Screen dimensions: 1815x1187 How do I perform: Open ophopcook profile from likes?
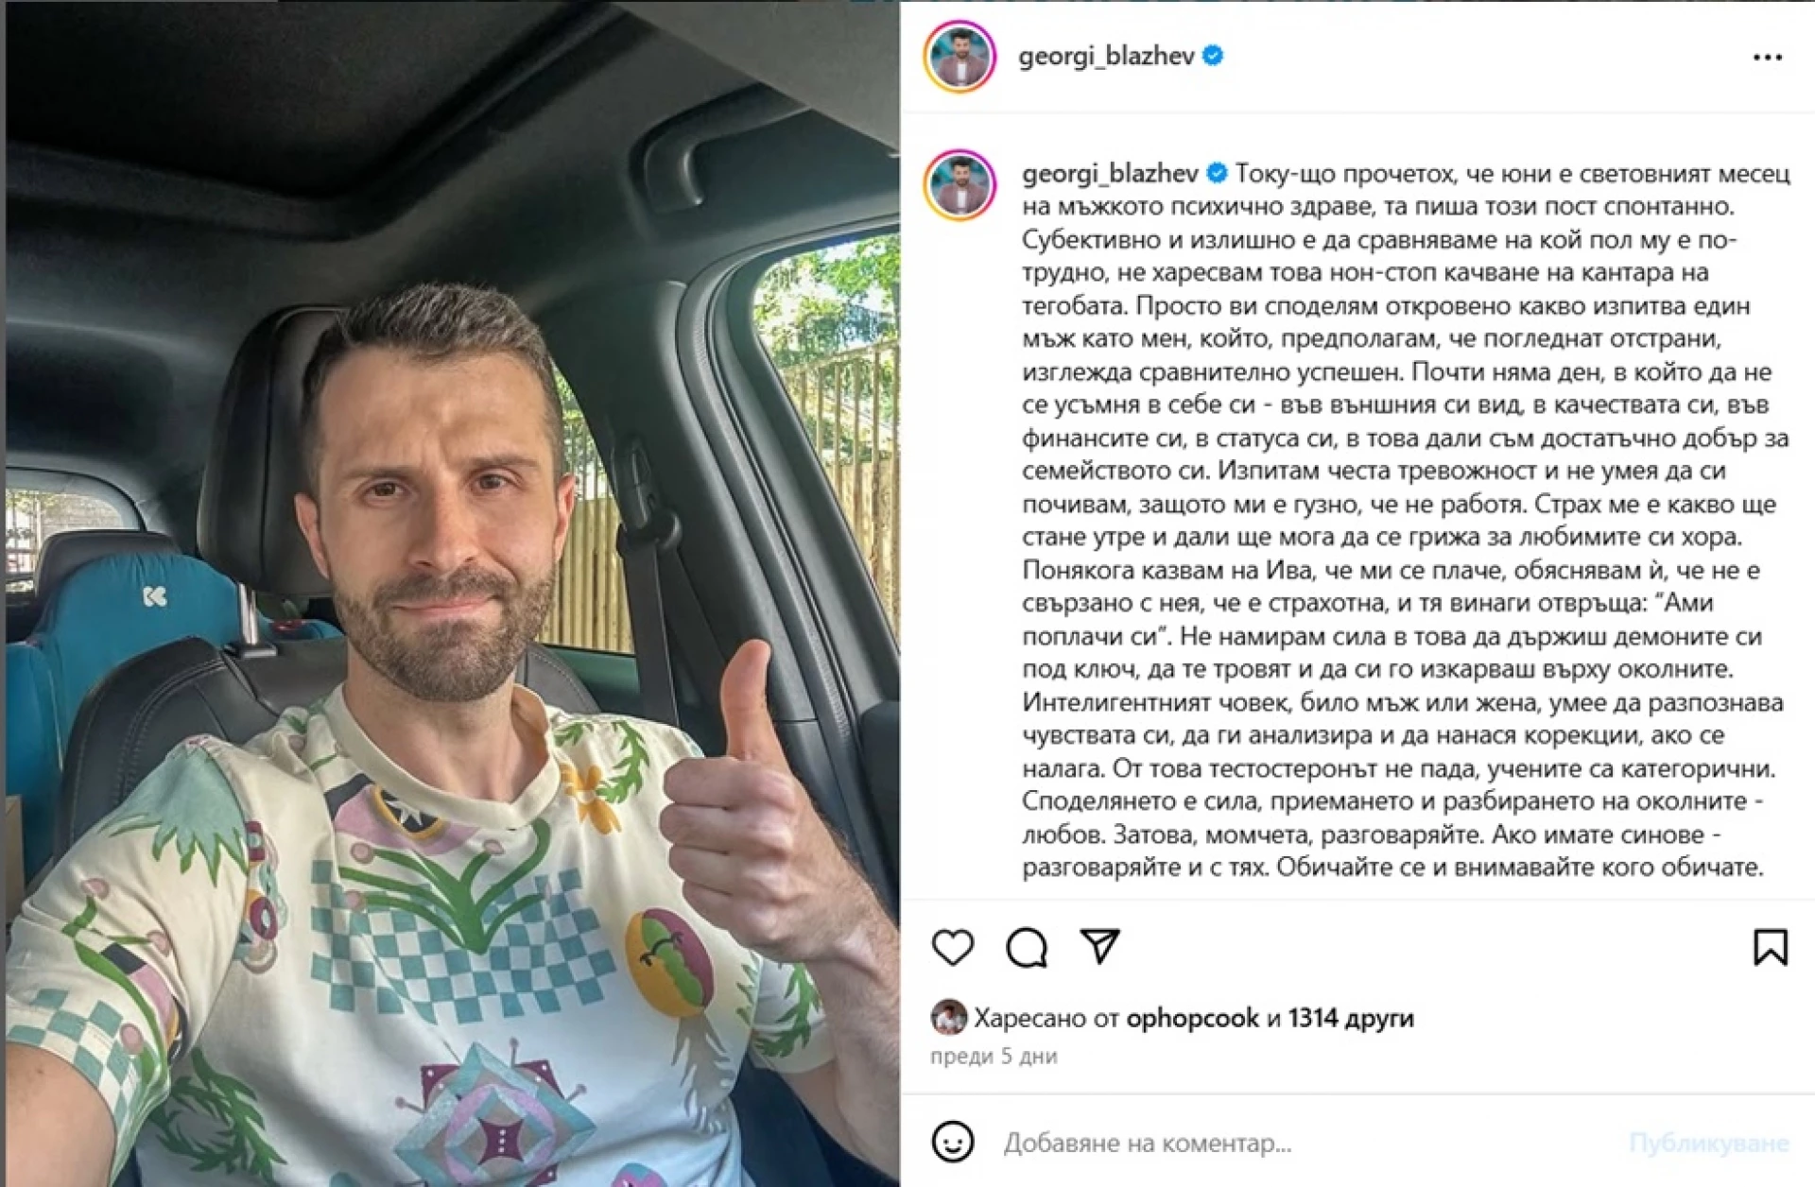point(1192,1018)
